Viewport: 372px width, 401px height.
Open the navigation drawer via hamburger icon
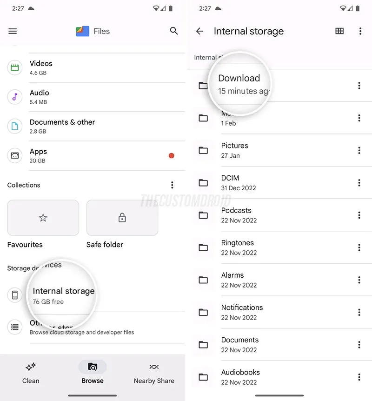[x=13, y=31]
